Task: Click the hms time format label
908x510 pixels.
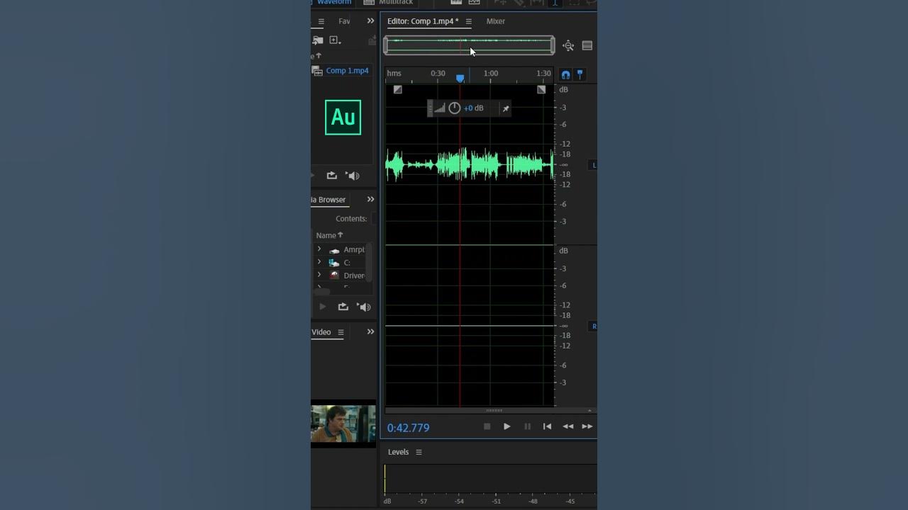Action: coord(394,74)
